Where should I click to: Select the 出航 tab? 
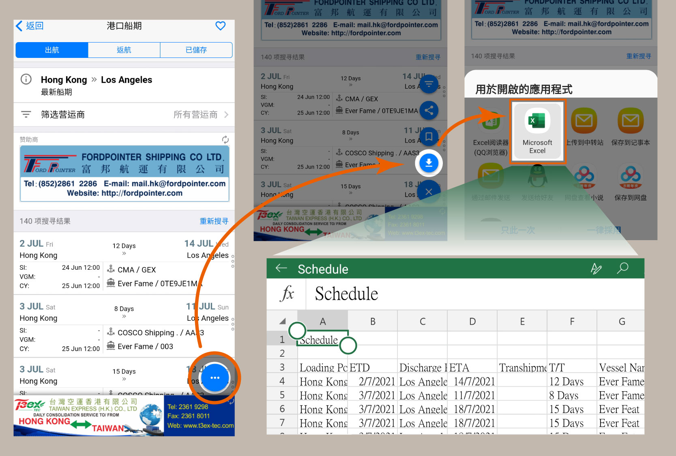click(x=52, y=50)
